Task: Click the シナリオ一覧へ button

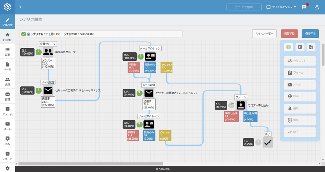Action: click(264, 34)
